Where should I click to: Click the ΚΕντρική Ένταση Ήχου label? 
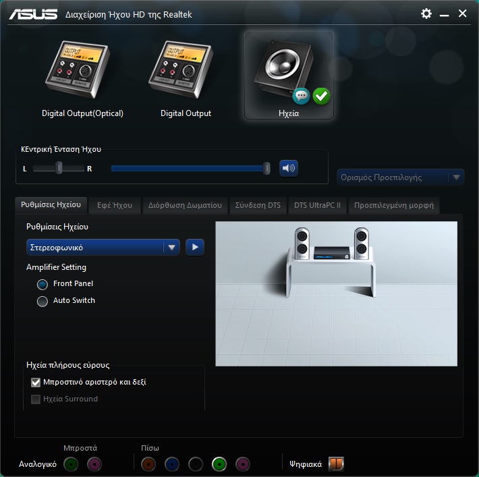pyautogui.click(x=61, y=149)
